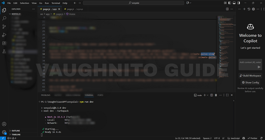This screenshot has width=265, height=140.
Task: Open the Terminal menu
Action: coord(56,3)
